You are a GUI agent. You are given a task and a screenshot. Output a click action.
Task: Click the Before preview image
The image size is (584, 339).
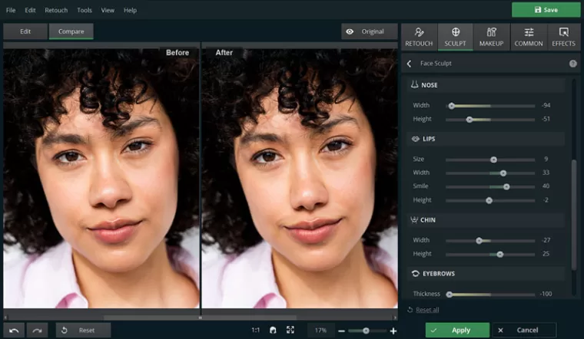pos(101,179)
